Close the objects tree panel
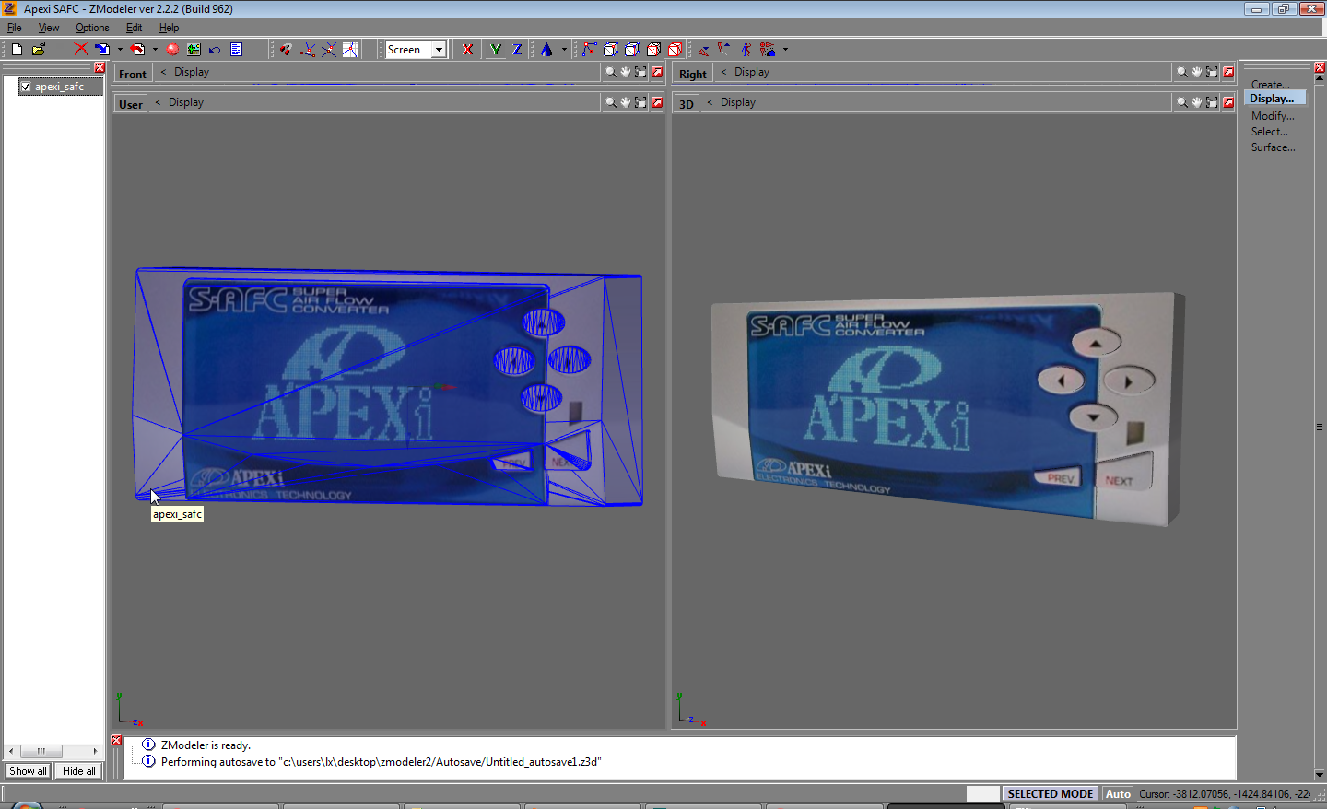The height and width of the screenshot is (809, 1327). coord(100,67)
